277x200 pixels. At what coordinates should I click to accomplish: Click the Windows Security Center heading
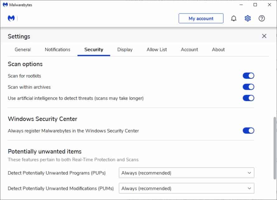pos(43,119)
